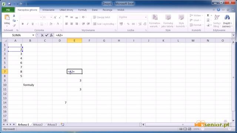Screen dimensions: 237x133
Task: Open the font name dropdown
Action: [41, 17]
